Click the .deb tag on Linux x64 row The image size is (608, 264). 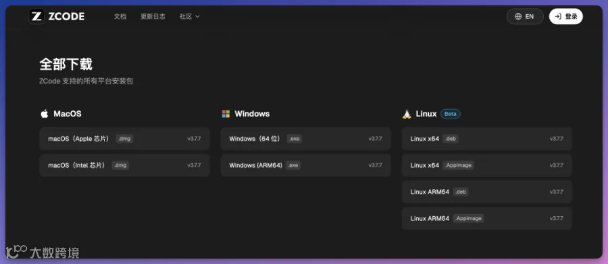(x=451, y=138)
